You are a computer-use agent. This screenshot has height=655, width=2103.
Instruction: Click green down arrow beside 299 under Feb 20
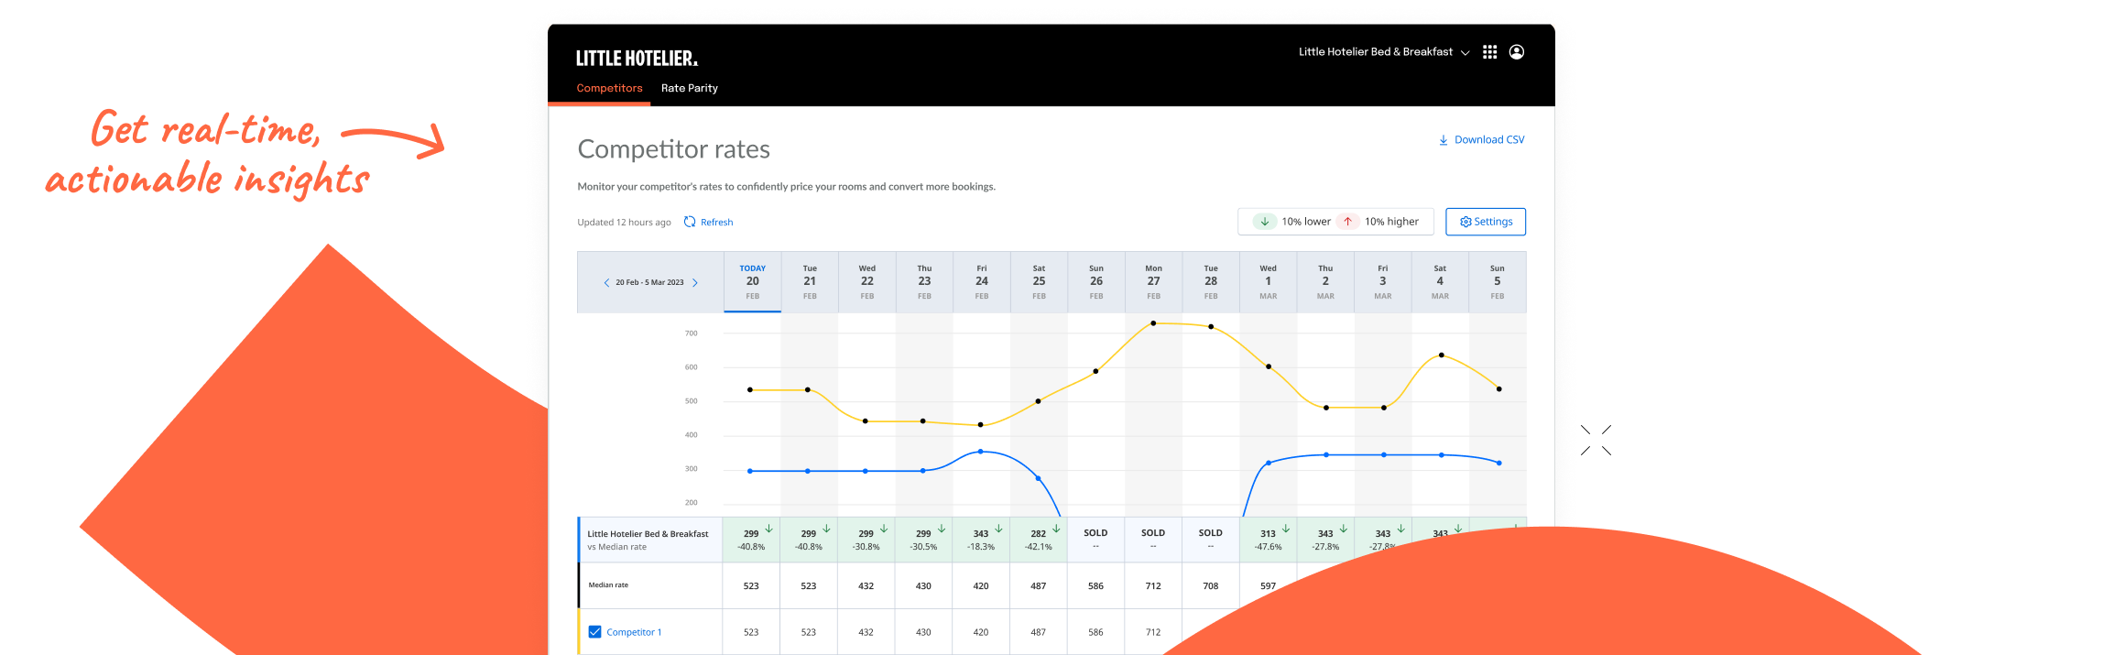point(769,529)
